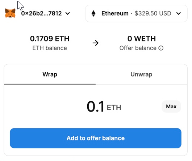Click Add to offer balance button
Image resolution: width=192 pixels, height=161 pixels.
pyautogui.click(x=96, y=138)
